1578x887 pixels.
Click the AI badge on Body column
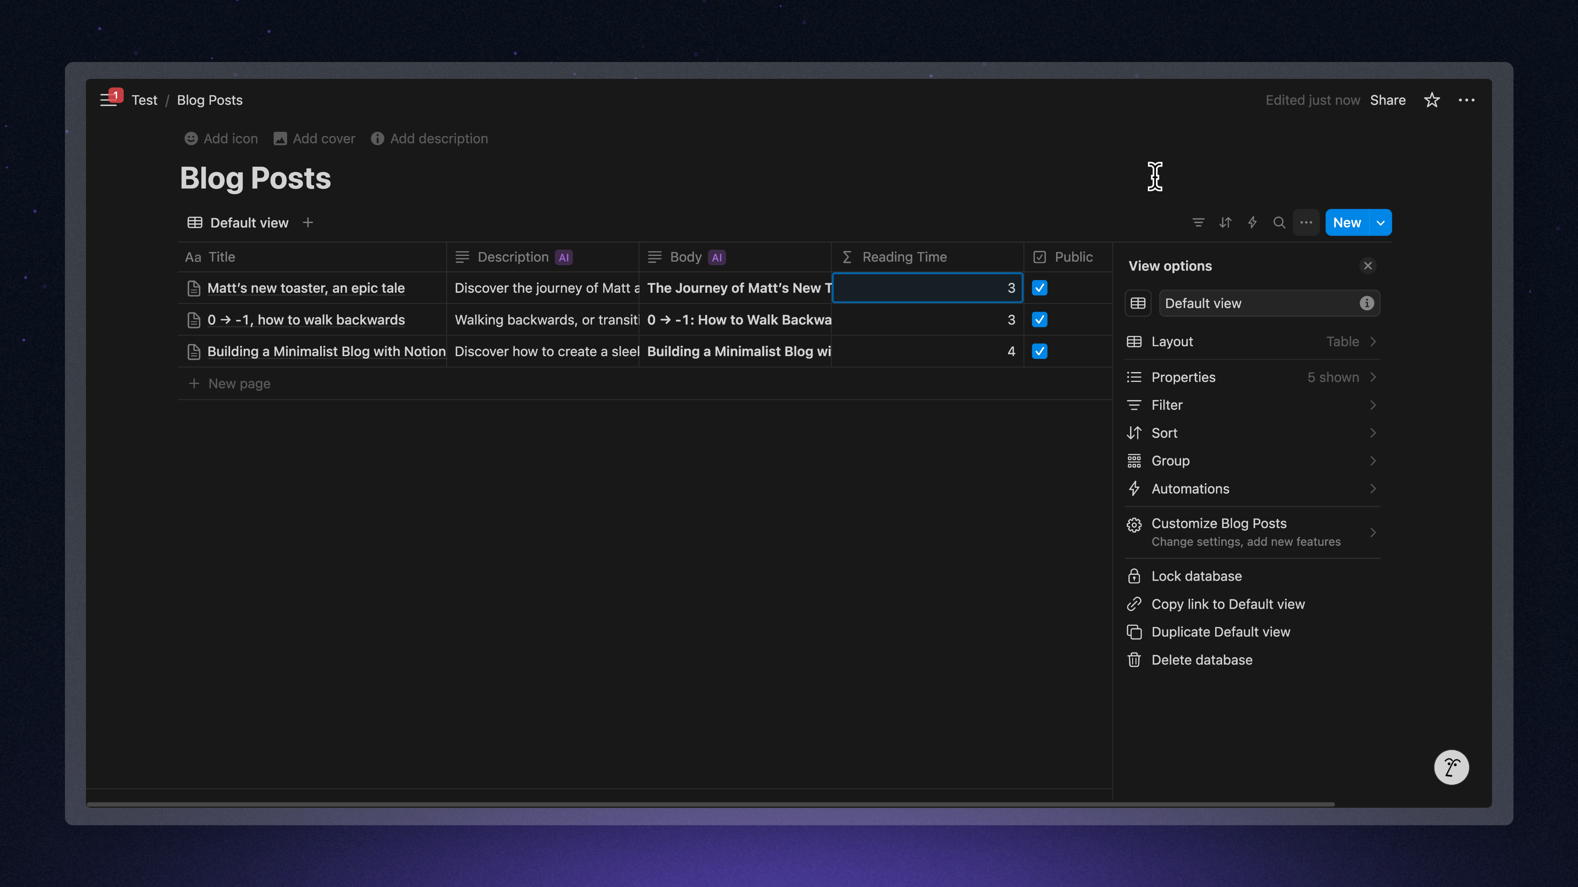point(717,258)
